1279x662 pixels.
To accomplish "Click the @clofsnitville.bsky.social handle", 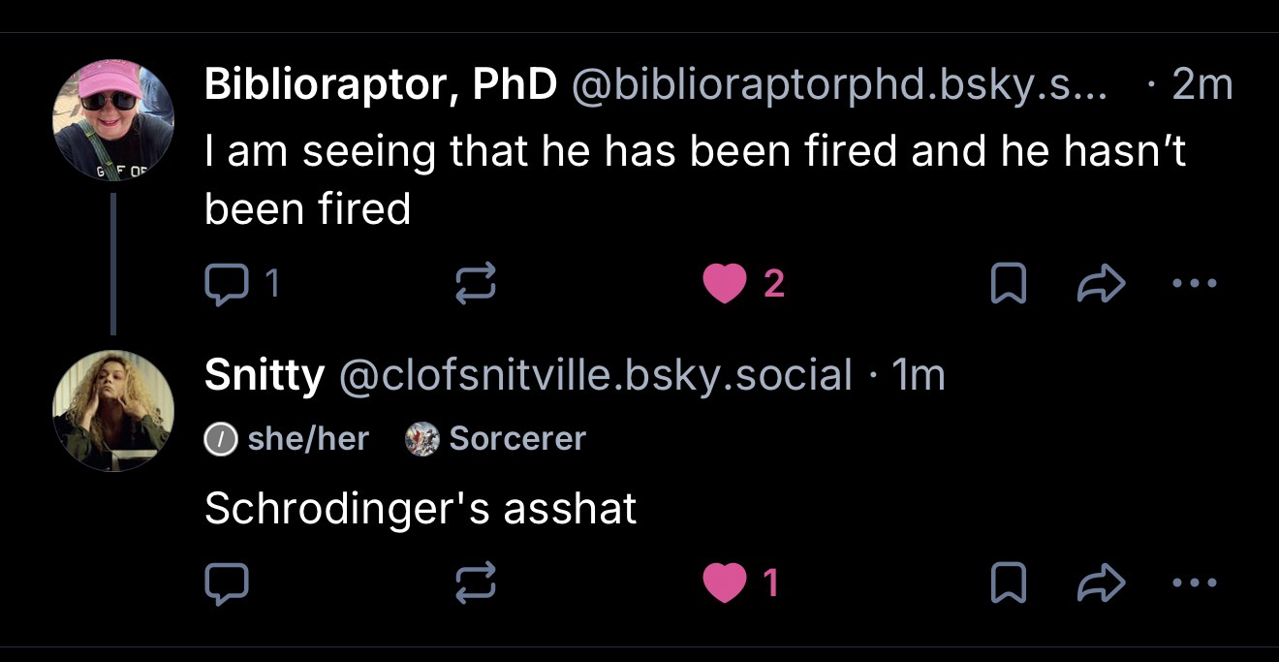I will click(x=594, y=376).
